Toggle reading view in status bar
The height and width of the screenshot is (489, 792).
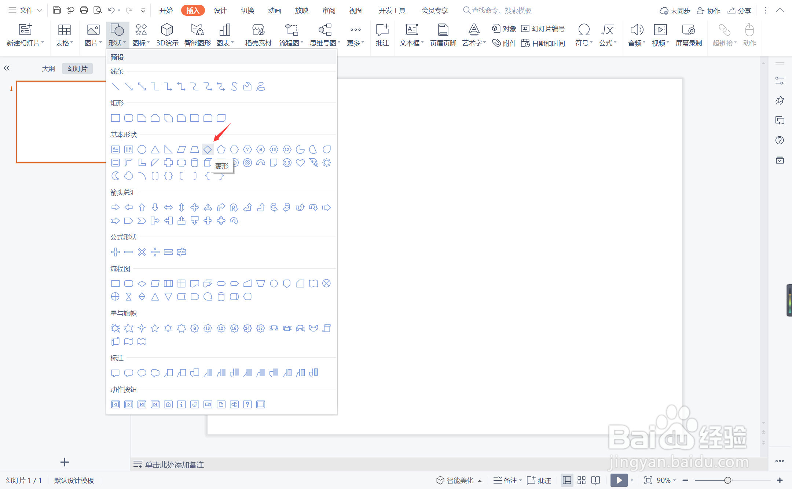[596, 480]
